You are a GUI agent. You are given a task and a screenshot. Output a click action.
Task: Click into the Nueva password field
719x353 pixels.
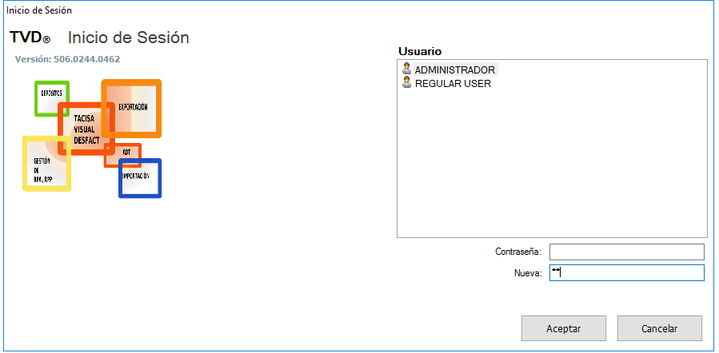click(x=626, y=273)
